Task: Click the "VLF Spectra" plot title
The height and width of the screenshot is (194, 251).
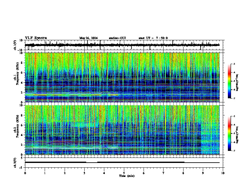Action: [x=36, y=38]
